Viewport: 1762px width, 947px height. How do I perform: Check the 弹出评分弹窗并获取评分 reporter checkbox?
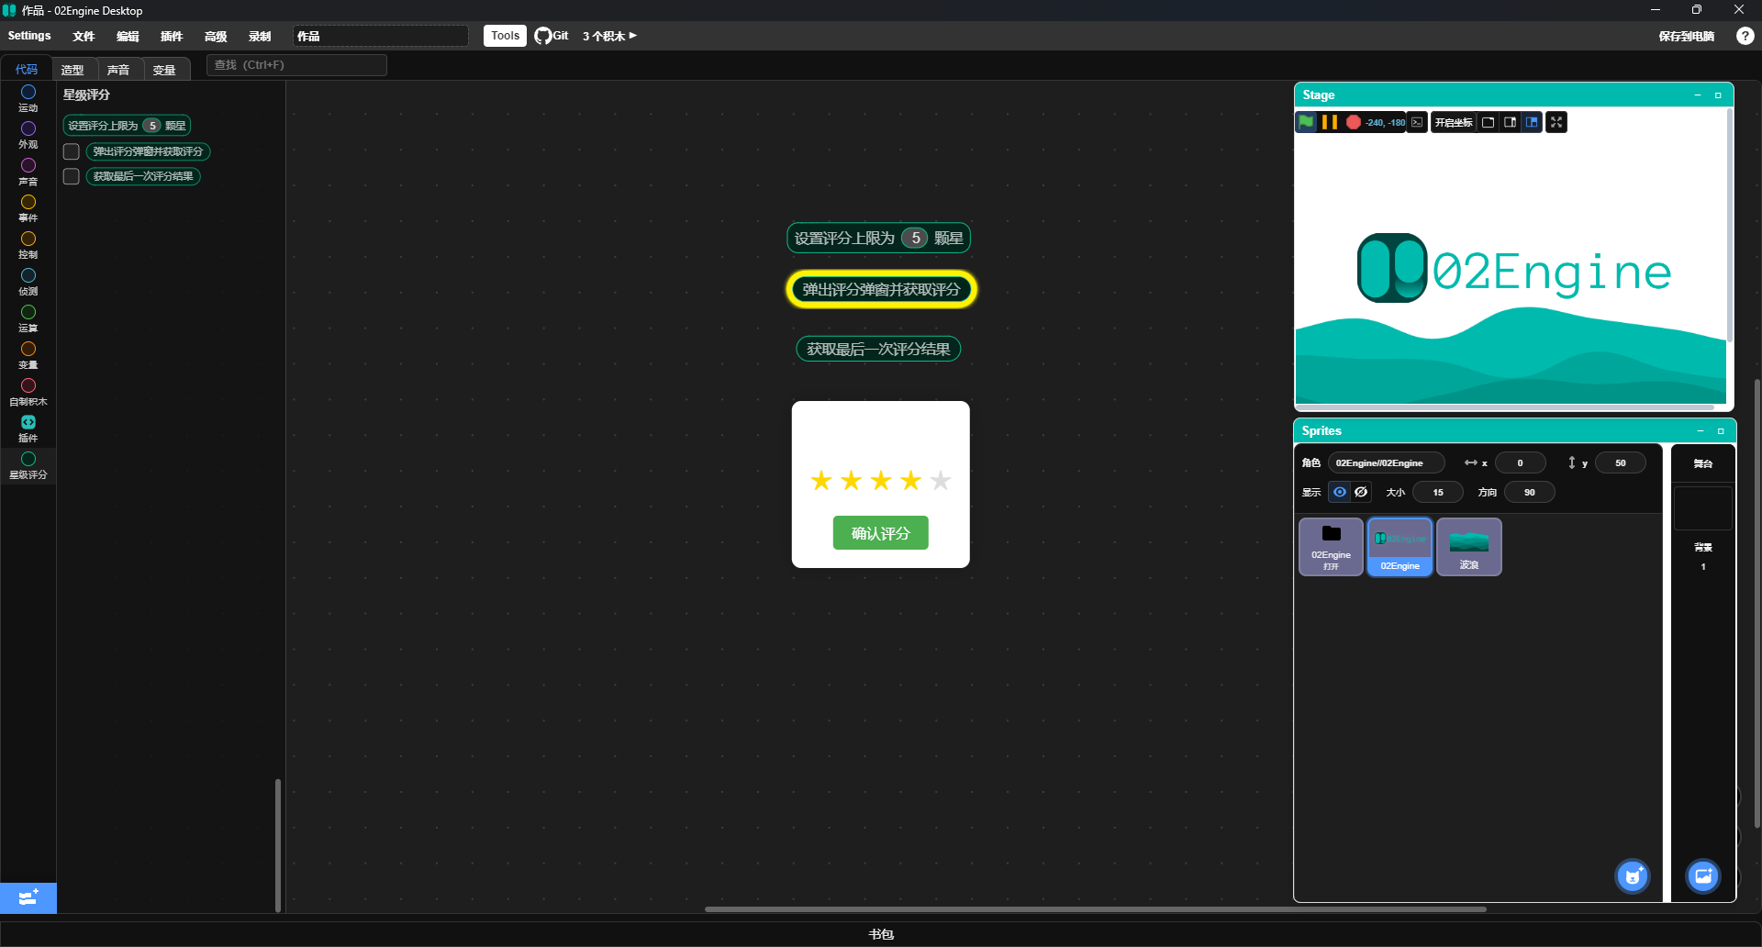point(72,151)
